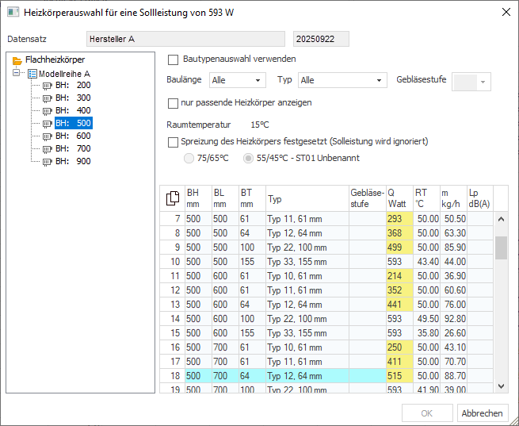Viewport: 519px width, 426px height.
Task: Select row 10 cell 'Typ 33, 155 mm'
Action: [307, 262]
